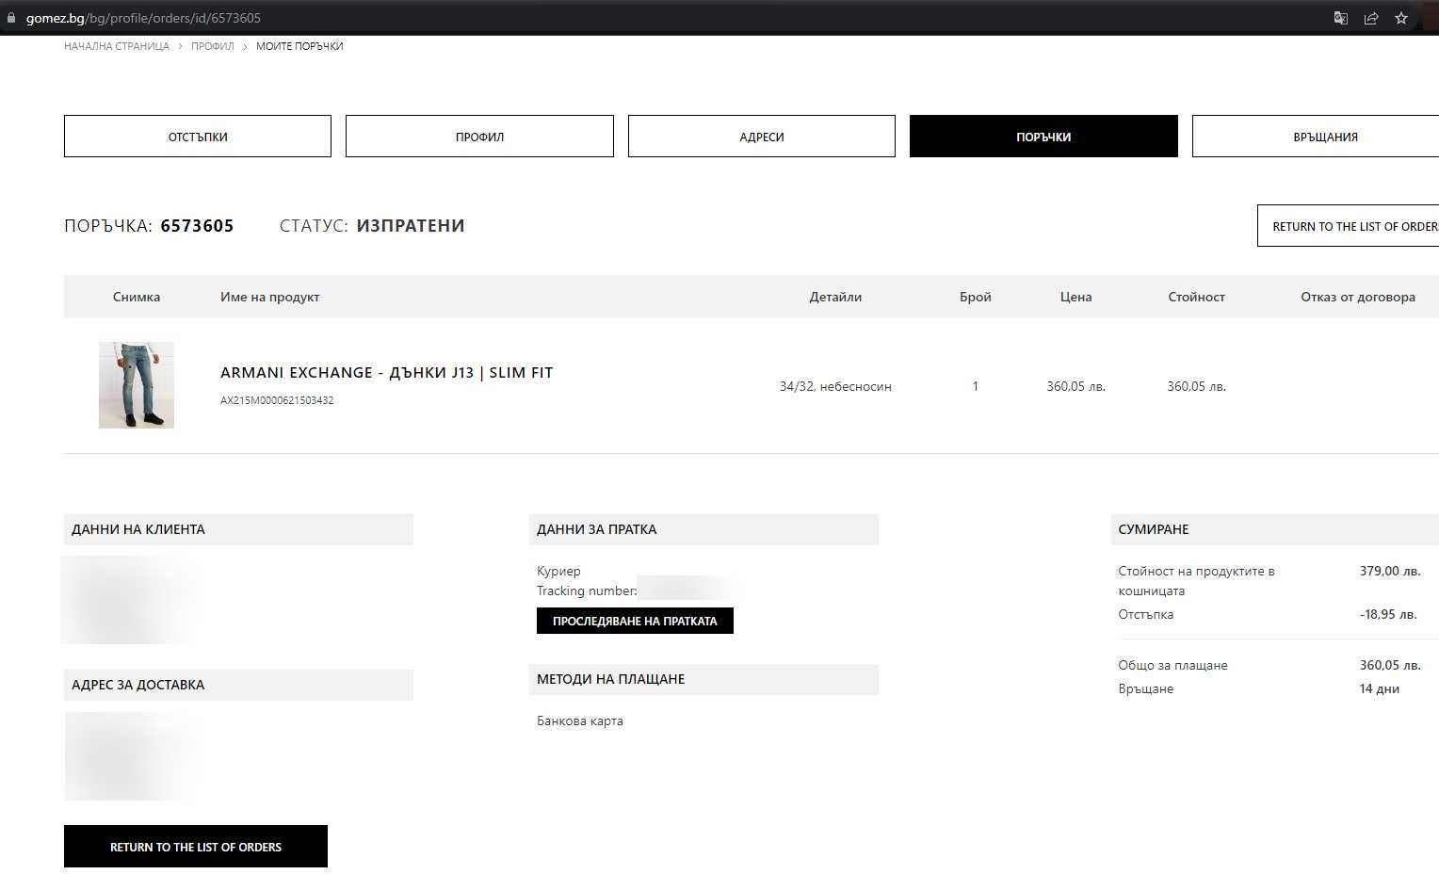The width and height of the screenshot is (1439, 874).
Task: Open the ВРЪЩАНИЯ tab
Action: (x=1316, y=137)
